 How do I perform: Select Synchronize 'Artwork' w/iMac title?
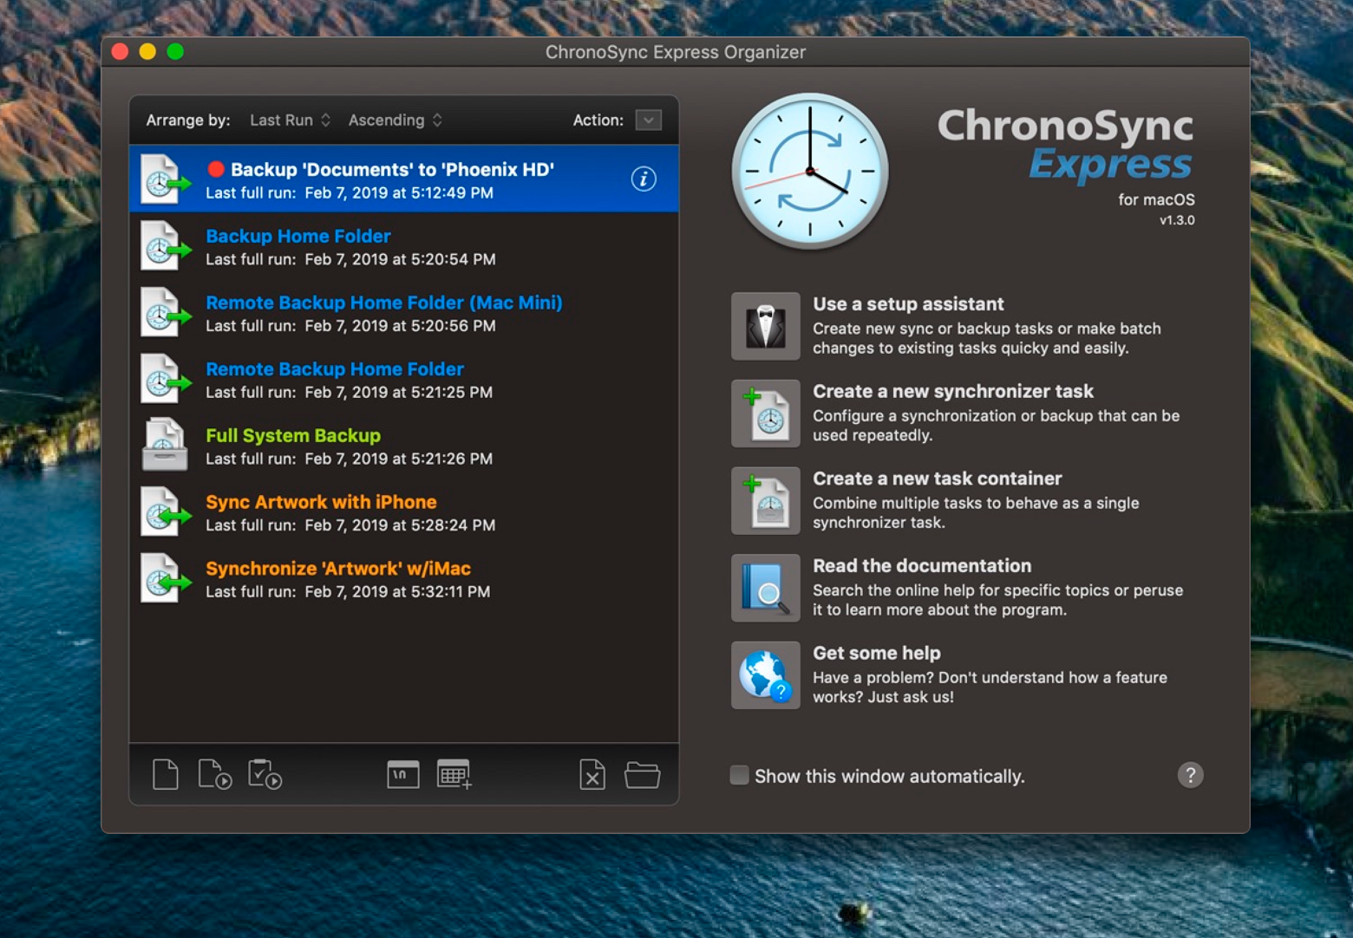338,569
